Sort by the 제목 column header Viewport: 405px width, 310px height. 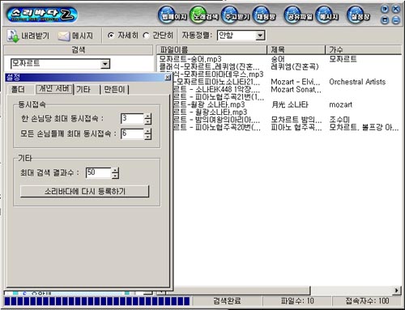pyautogui.click(x=296, y=49)
